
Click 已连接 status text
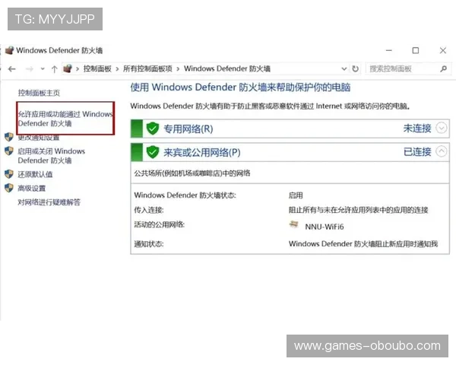417,151
